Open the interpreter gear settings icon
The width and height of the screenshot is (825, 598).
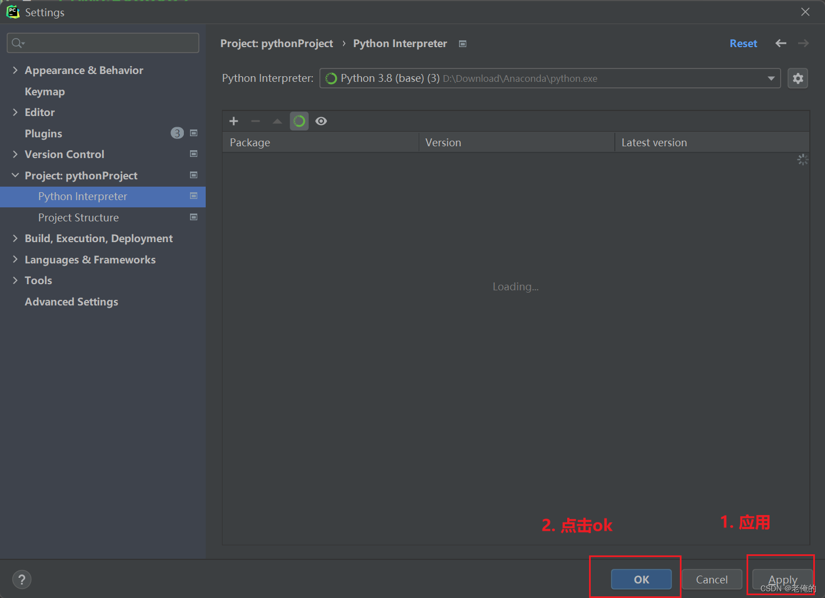click(798, 78)
